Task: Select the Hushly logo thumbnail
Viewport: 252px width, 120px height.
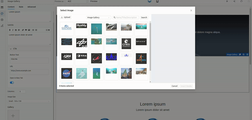Action: point(82,29)
